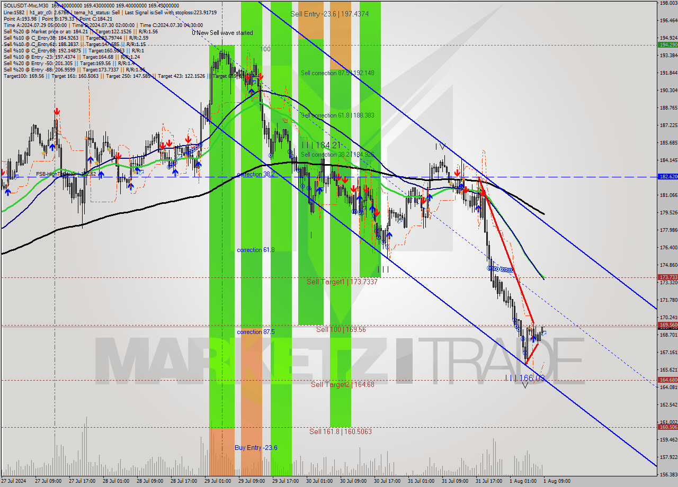This screenshot has width=678, height=487.
Task: Click the '1 Aug 09:00' time axis label
Action: click(557, 481)
